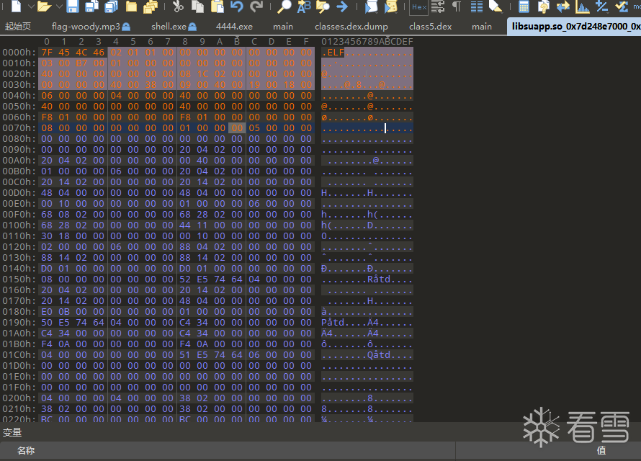
Task: Select the libsuapp.so_0x7d248e7000 tab
Action: pyautogui.click(x=574, y=27)
